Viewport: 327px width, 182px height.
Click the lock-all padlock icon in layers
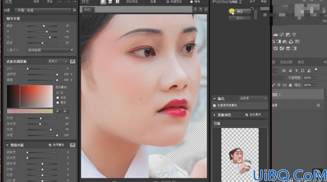coord(290,85)
